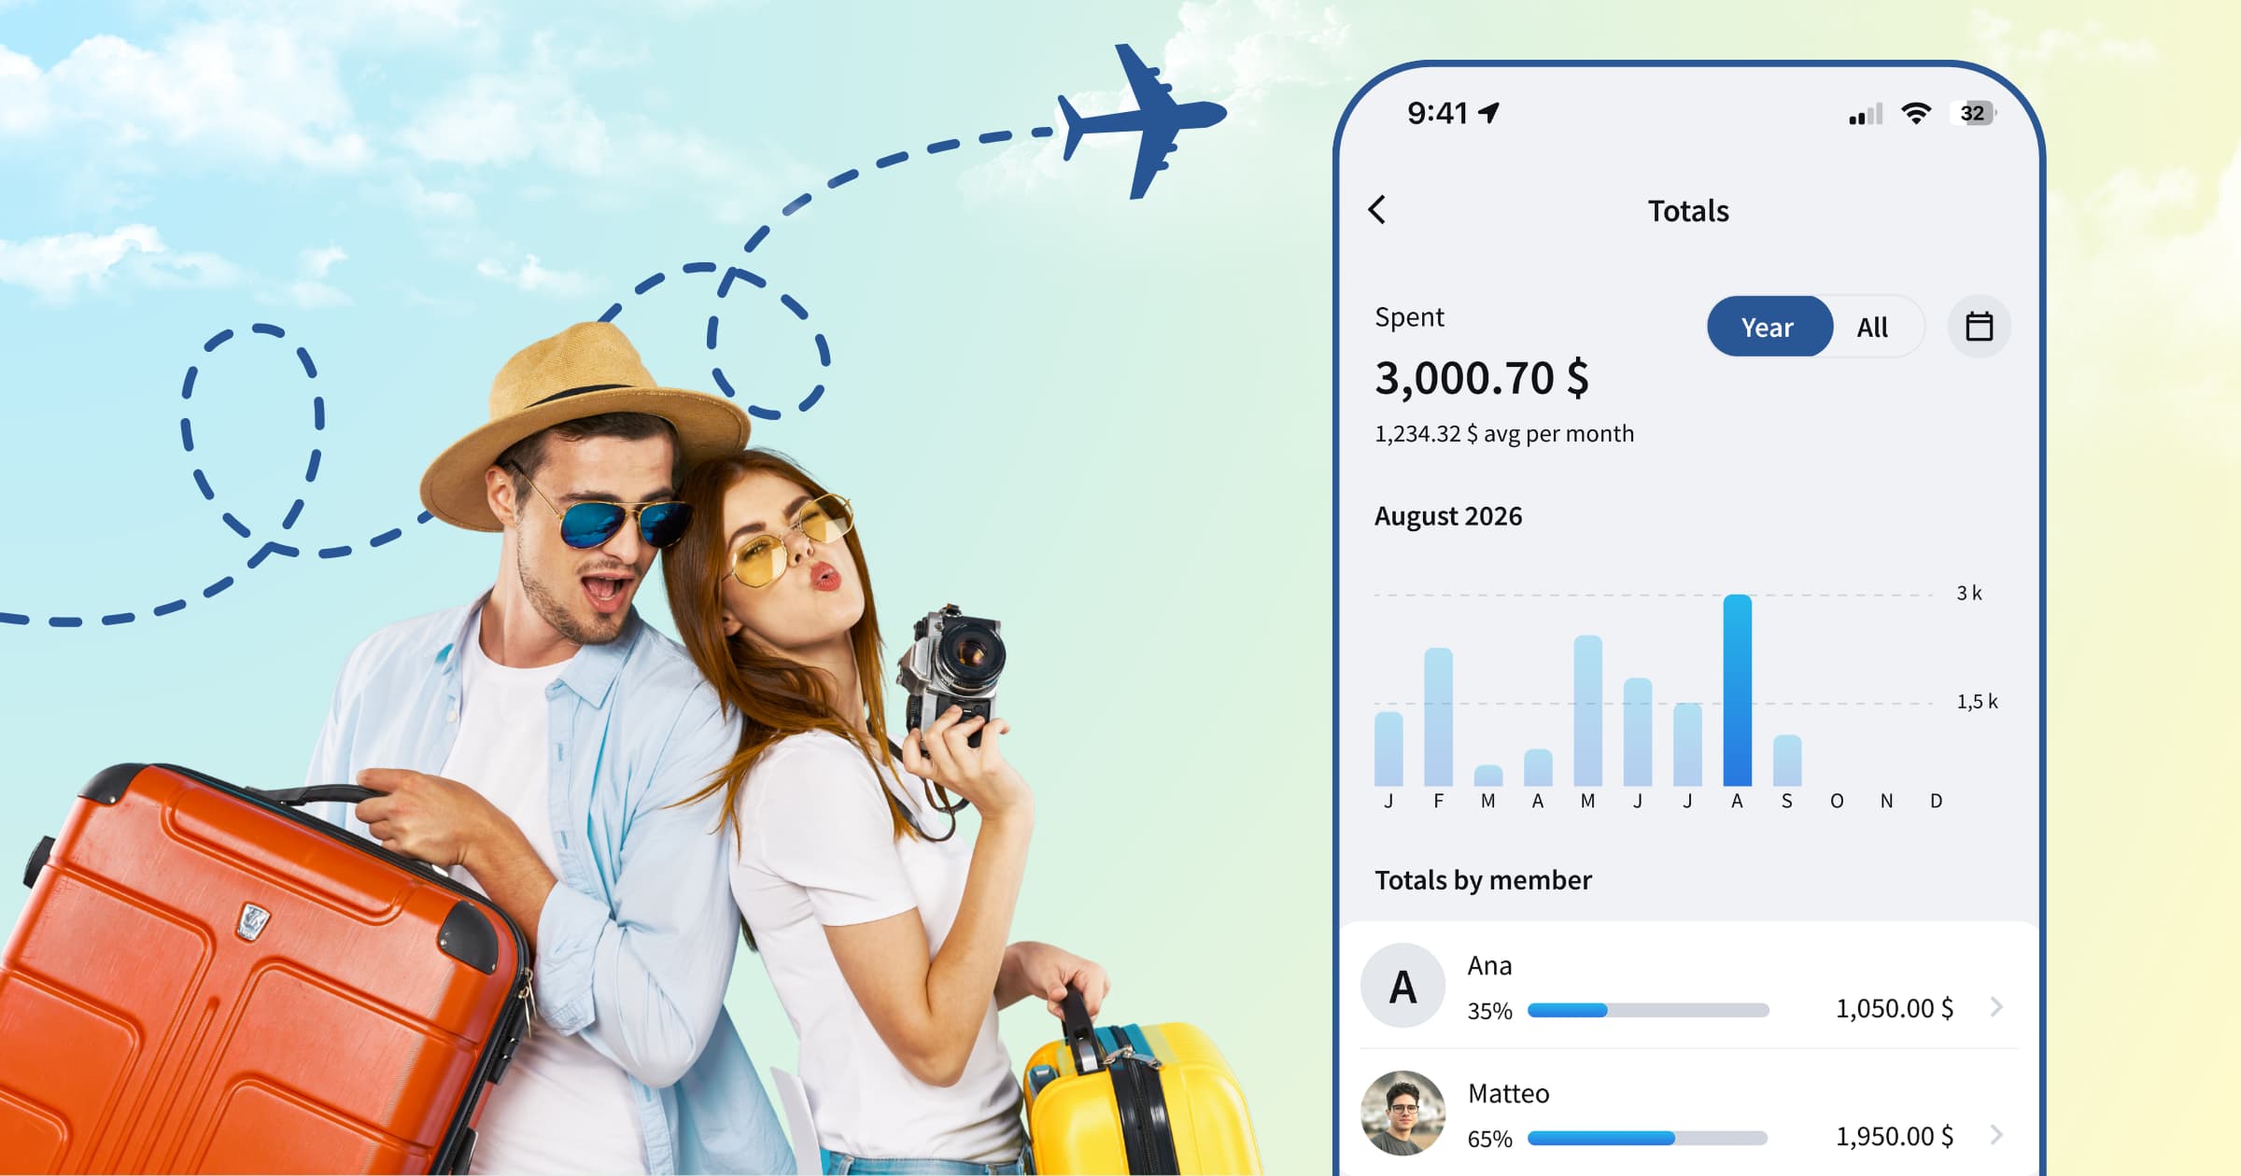
Task: Tap the '1,5 k' axis label
Action: tap(1977, 701)
